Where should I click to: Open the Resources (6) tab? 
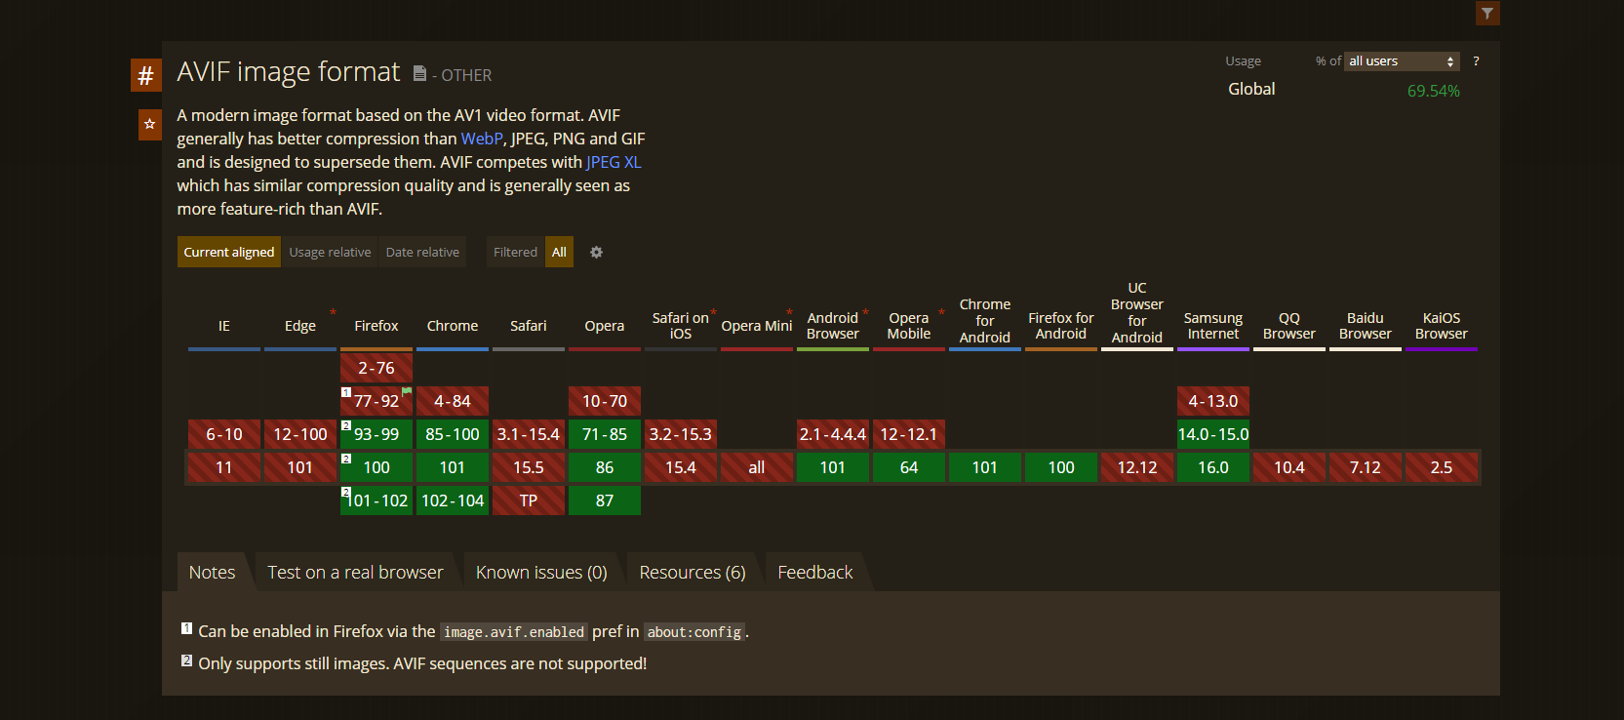pyautogui.click(x=693, y=573)
